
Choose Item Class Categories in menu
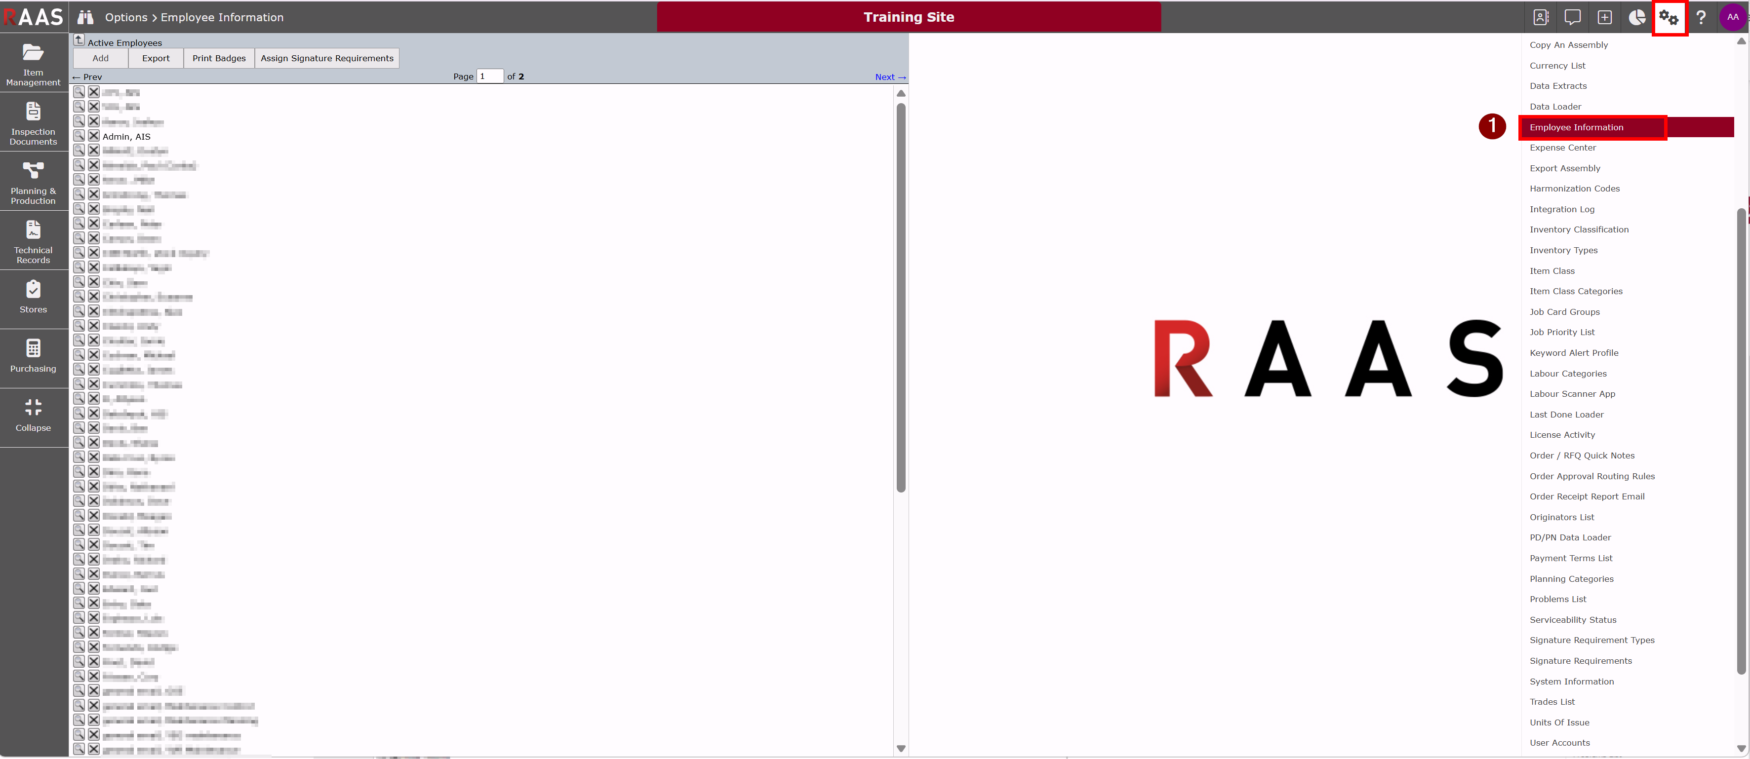[x=1575, y=291]
